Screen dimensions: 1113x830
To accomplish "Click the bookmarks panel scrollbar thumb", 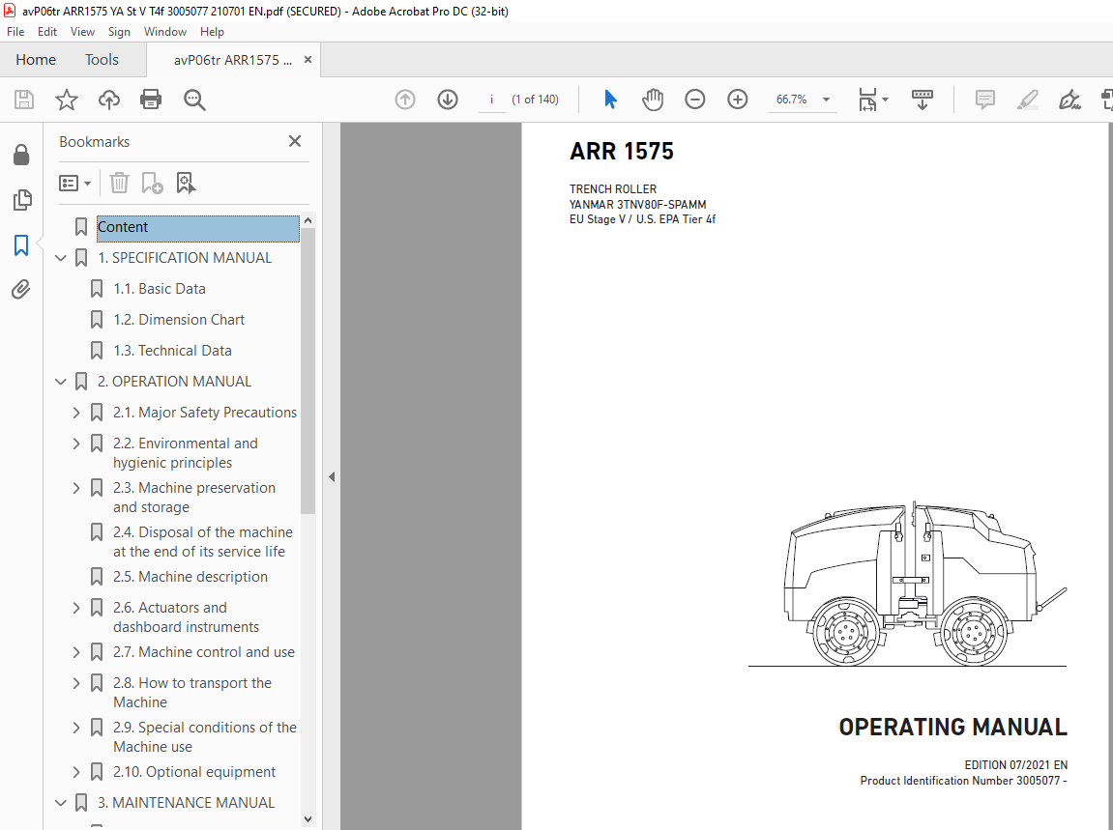I will (x=308, y=370).
